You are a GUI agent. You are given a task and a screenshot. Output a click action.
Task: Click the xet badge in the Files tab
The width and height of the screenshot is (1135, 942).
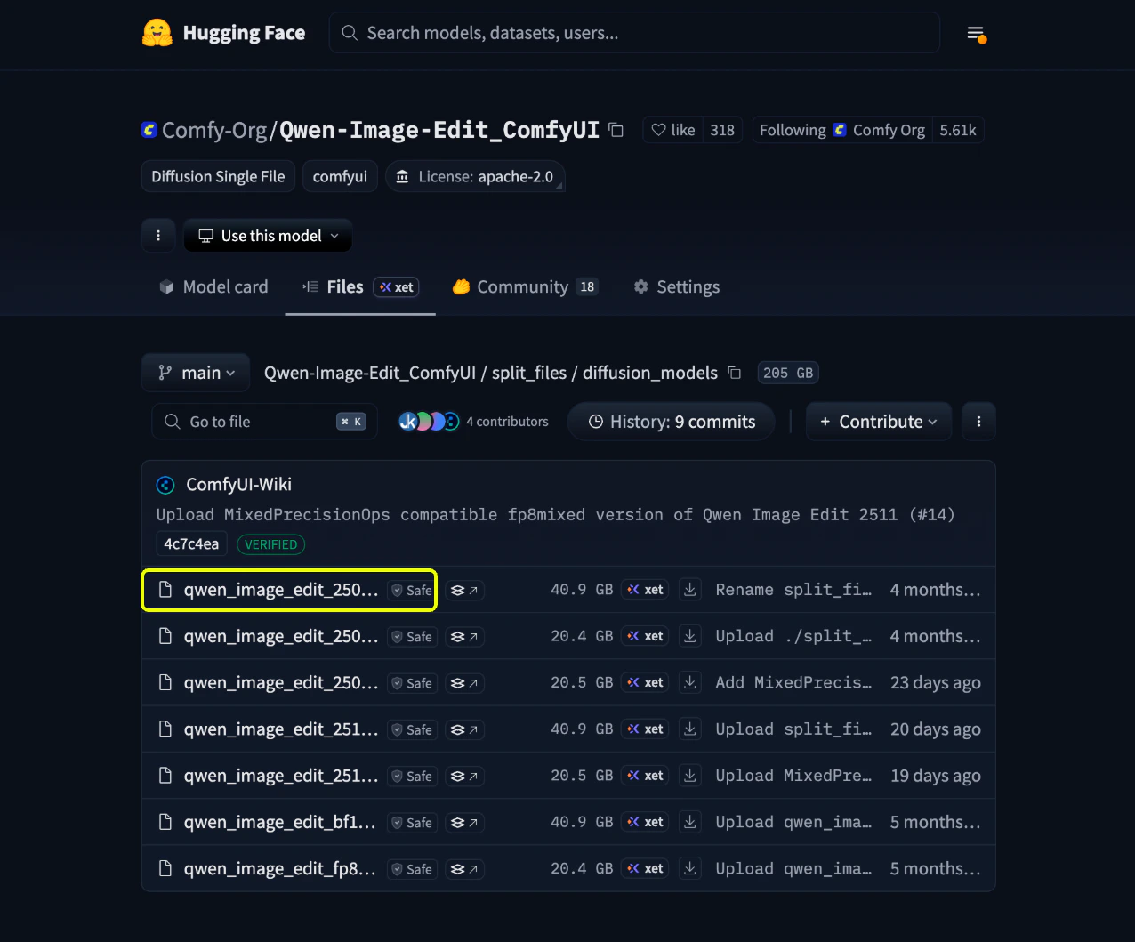pyautogui.click(x=396, y=287)
